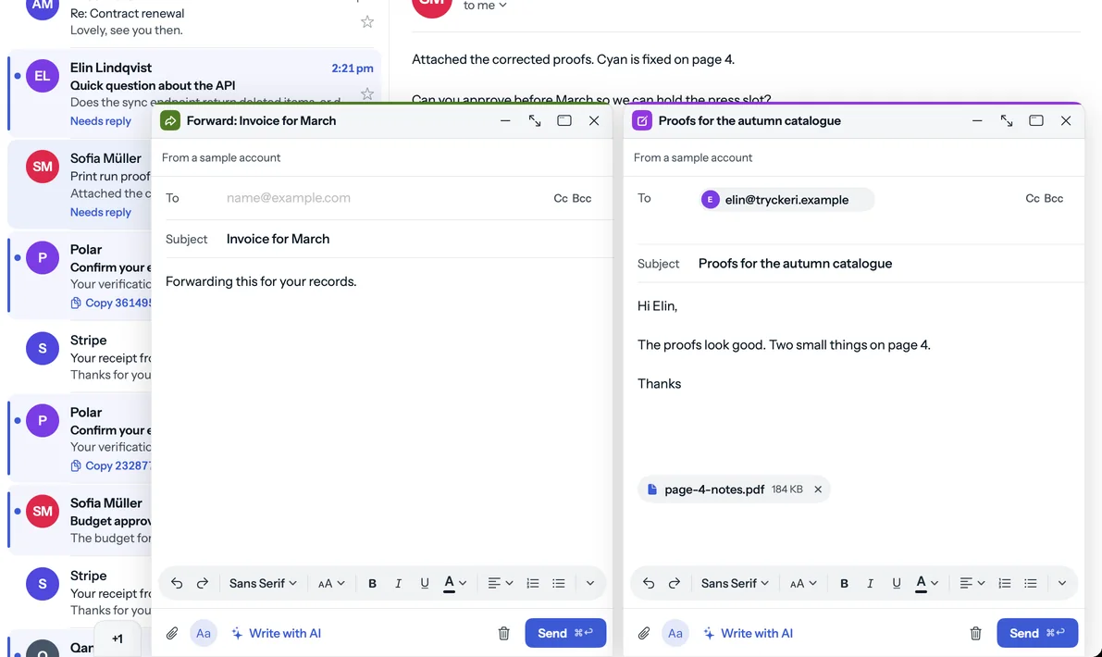The image size is (1102, 657).
Task: Click the To field with name@example.com placeholder
Action: pyautogui.click(x=385, y=198)
